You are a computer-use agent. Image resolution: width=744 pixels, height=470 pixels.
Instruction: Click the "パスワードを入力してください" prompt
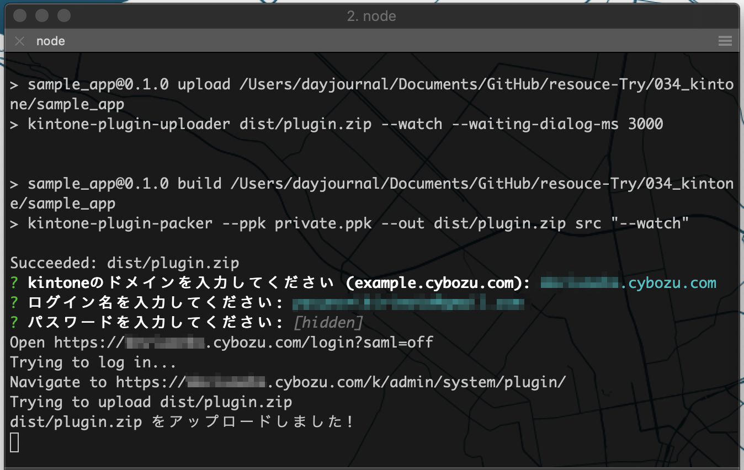[155, 323]
